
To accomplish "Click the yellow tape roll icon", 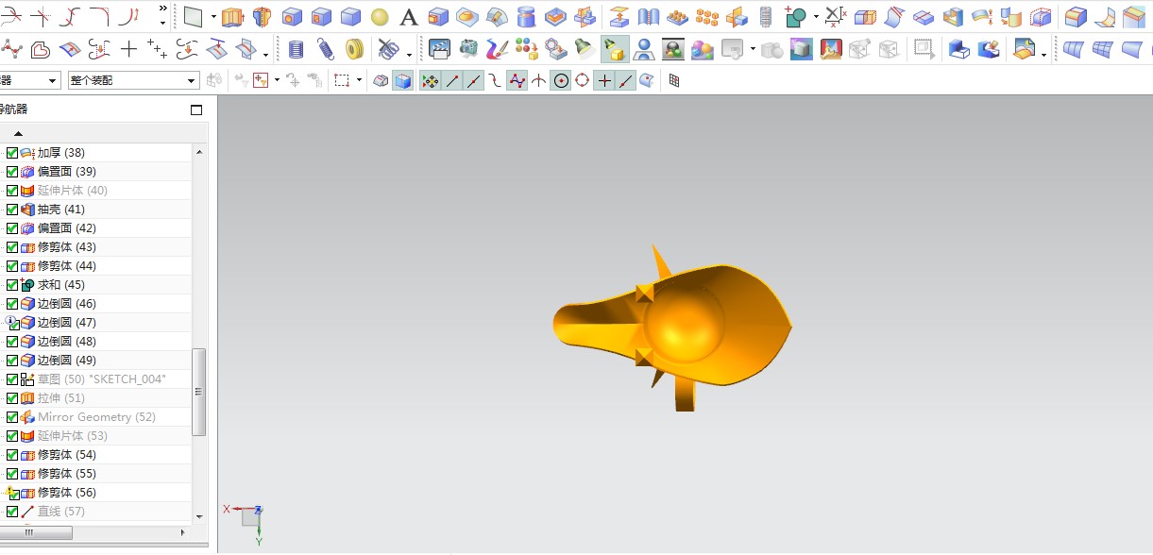I will (354, 50).
